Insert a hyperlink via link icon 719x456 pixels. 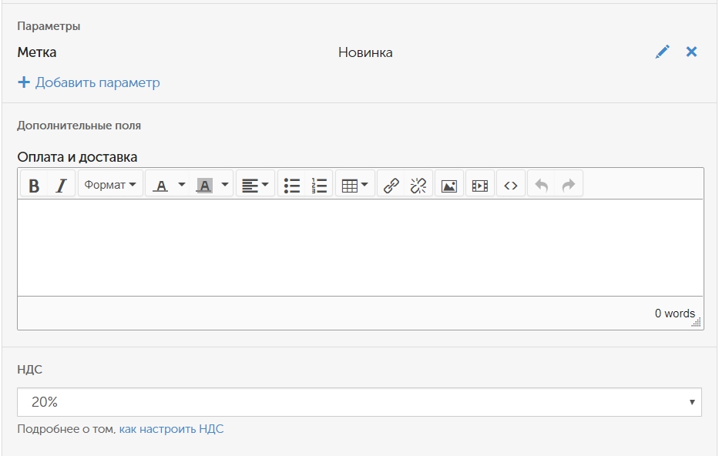(391, 186)
